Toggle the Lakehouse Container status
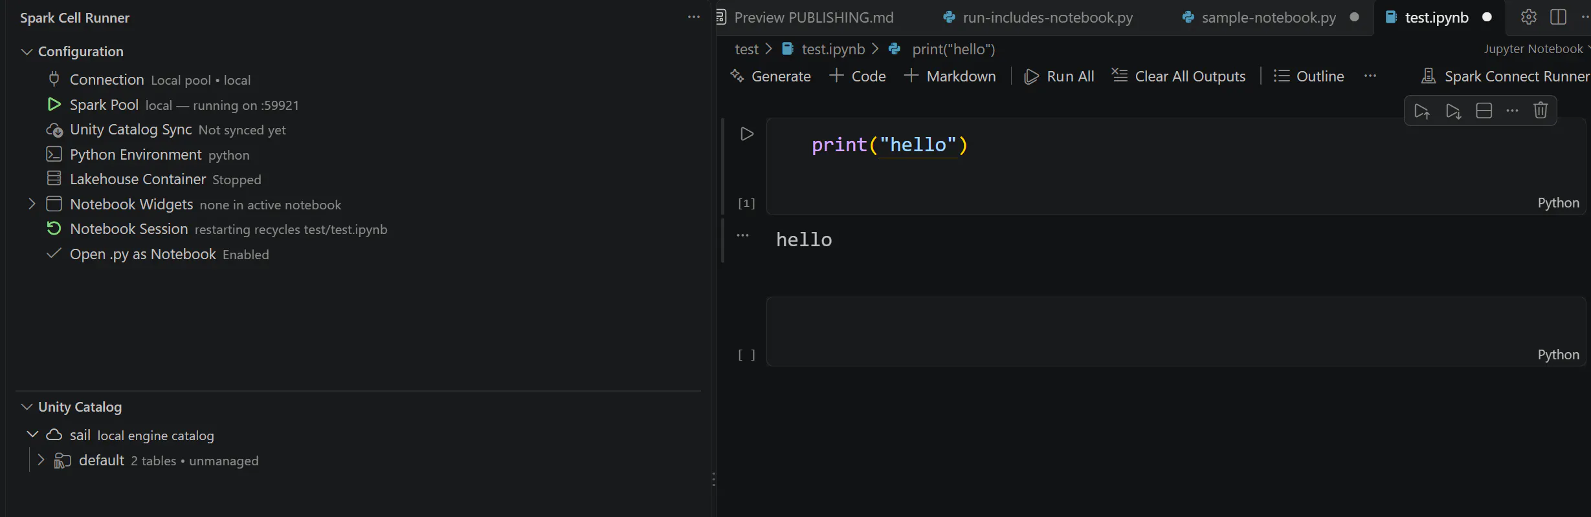The height and width of the screenshot is (517, 1591). point(154,179)
